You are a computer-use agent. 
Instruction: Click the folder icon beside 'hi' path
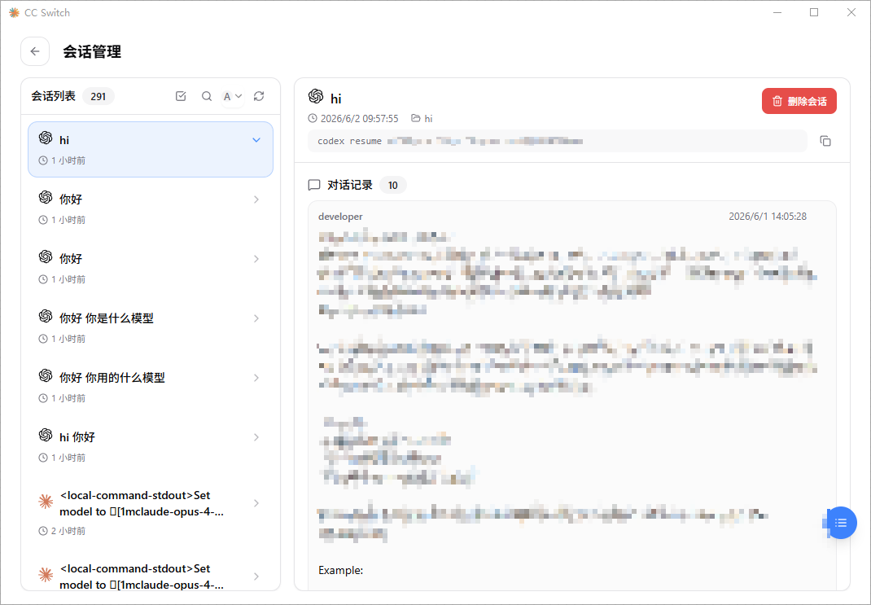point(415,118)
